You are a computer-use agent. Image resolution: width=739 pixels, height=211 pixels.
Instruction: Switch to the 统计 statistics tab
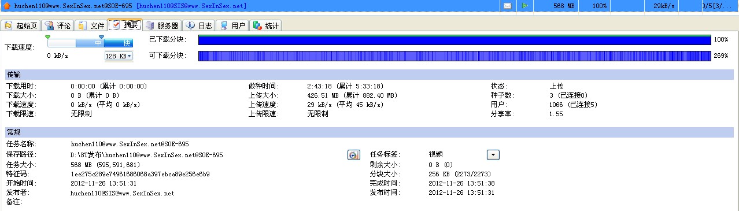point(266,25)
